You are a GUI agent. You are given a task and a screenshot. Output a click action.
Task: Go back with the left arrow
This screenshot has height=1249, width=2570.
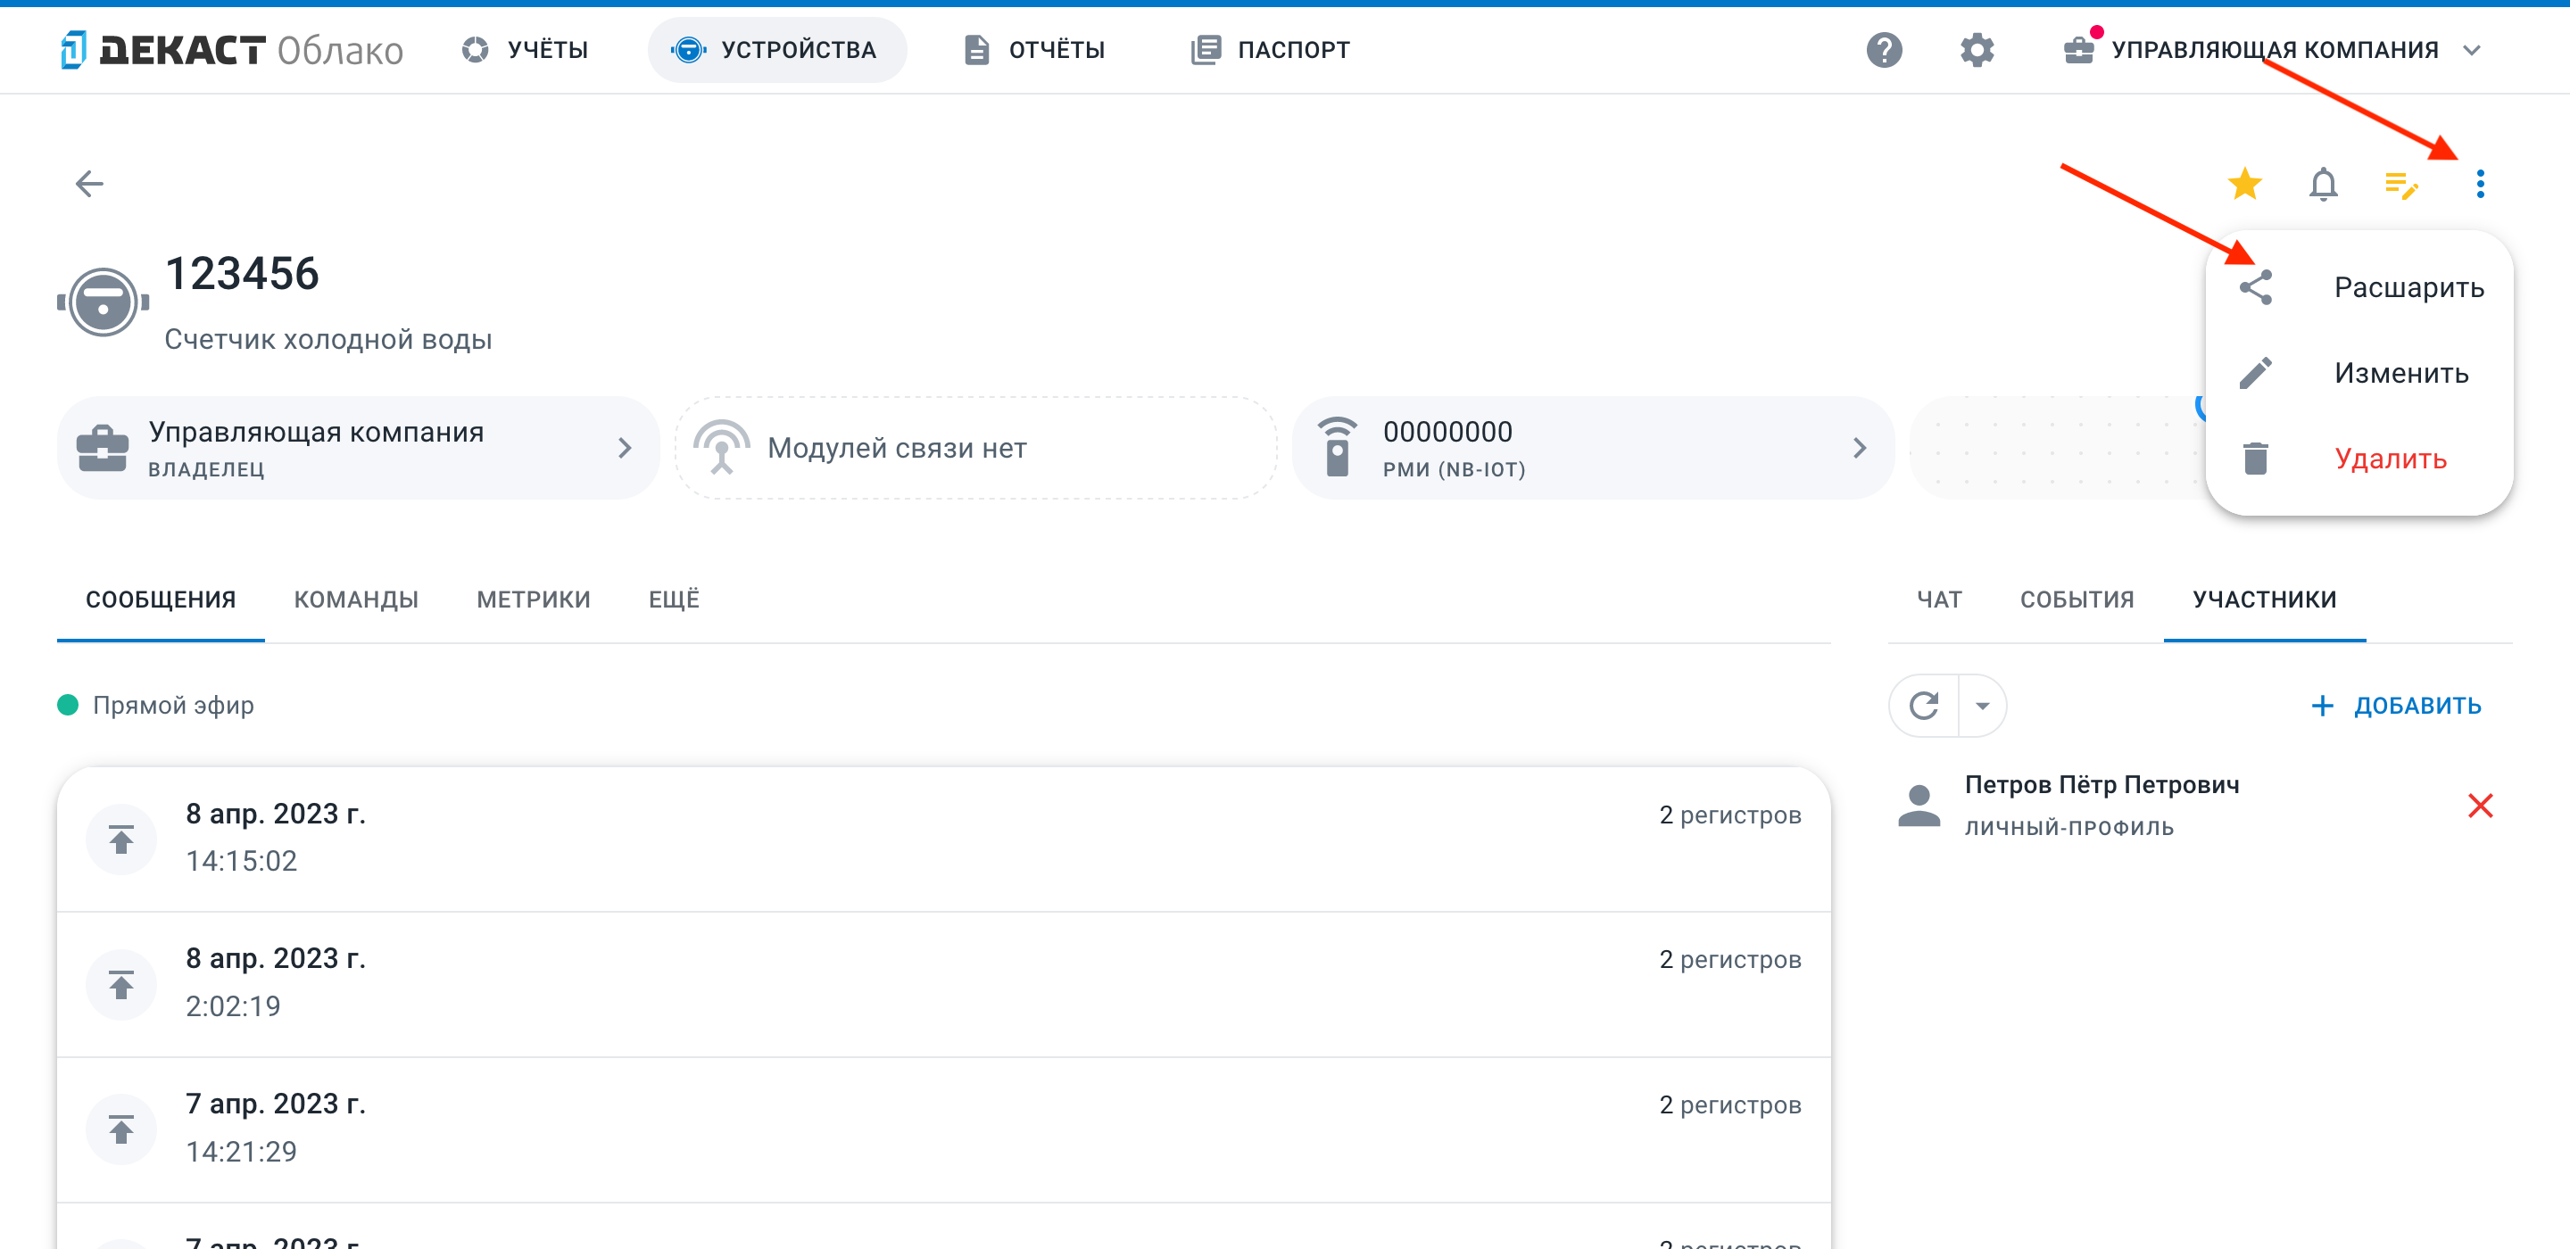pos(90,184)
